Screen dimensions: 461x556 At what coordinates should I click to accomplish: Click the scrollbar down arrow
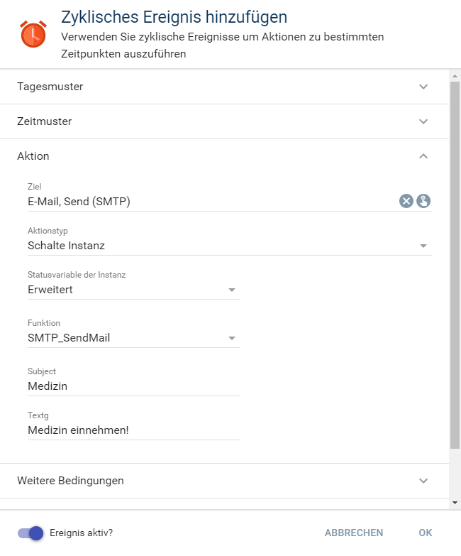[455, 503]
